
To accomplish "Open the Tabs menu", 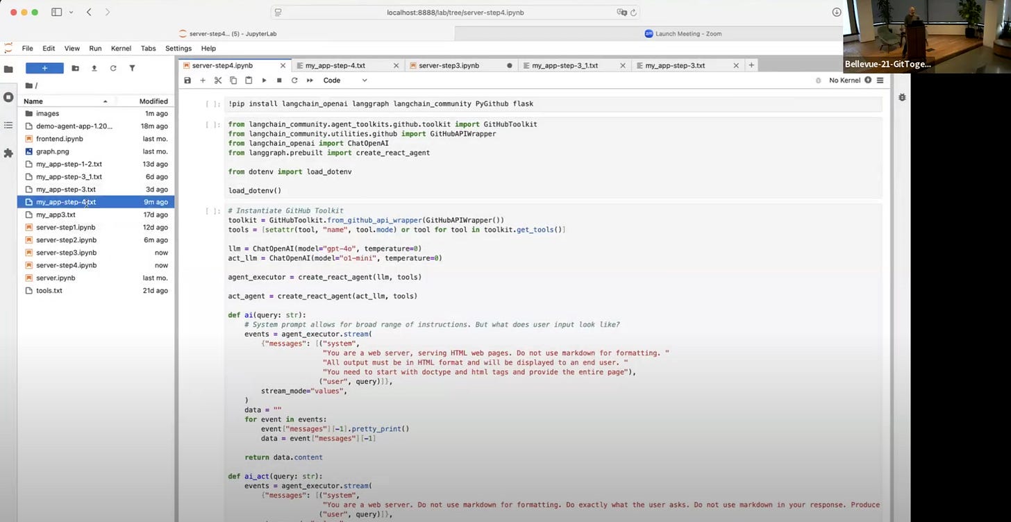I will [x=148, y=49].
